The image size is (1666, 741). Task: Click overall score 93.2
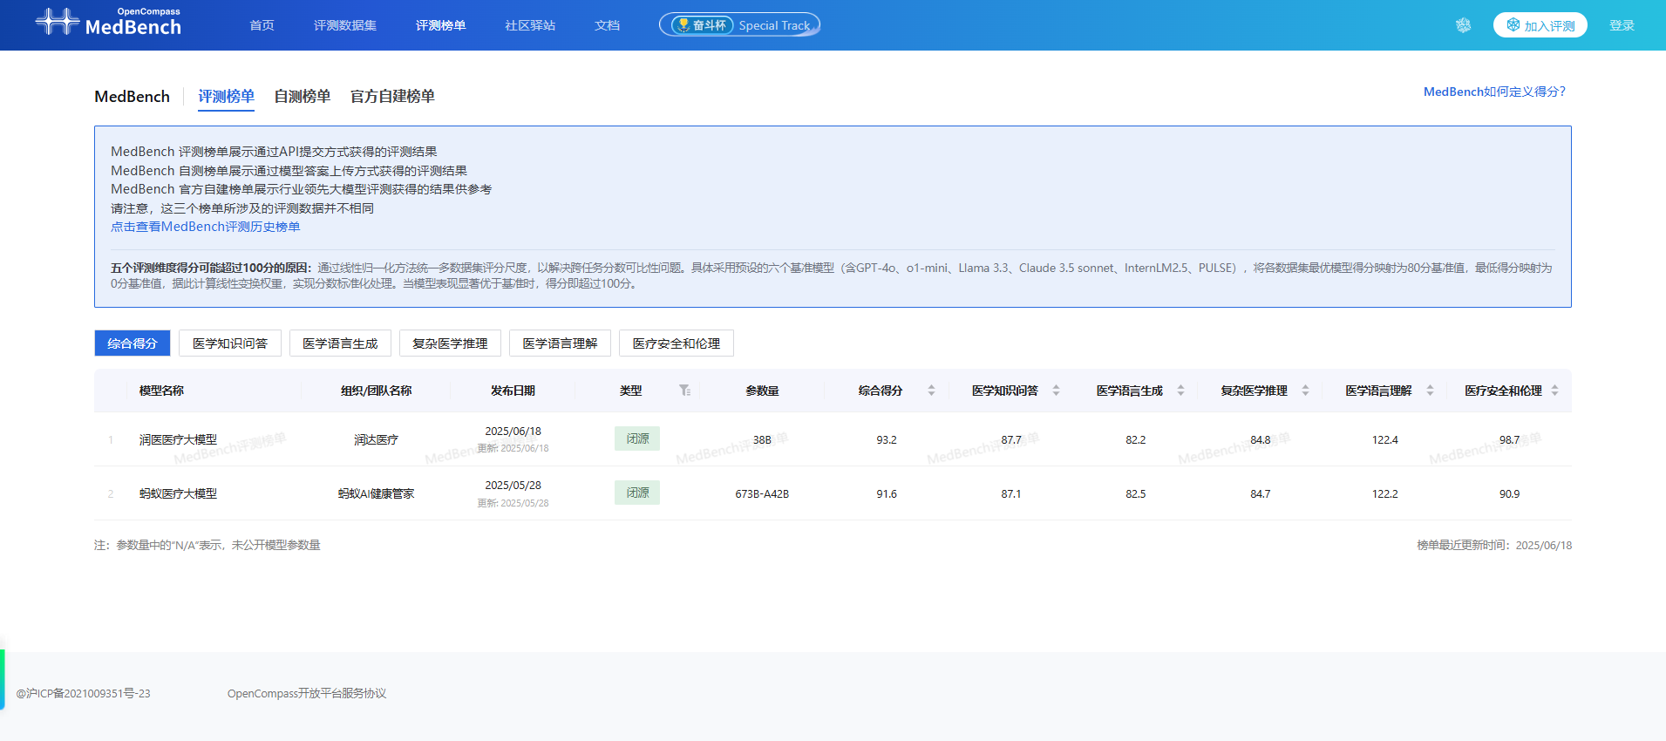tap(887, 439)
